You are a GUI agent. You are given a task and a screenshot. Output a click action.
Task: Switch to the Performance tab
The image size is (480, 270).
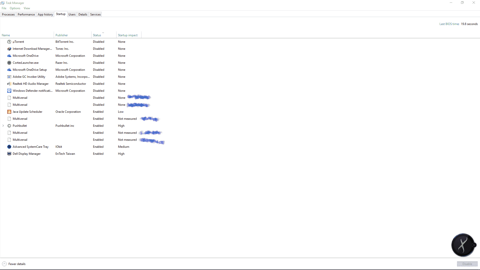[26, 14]
